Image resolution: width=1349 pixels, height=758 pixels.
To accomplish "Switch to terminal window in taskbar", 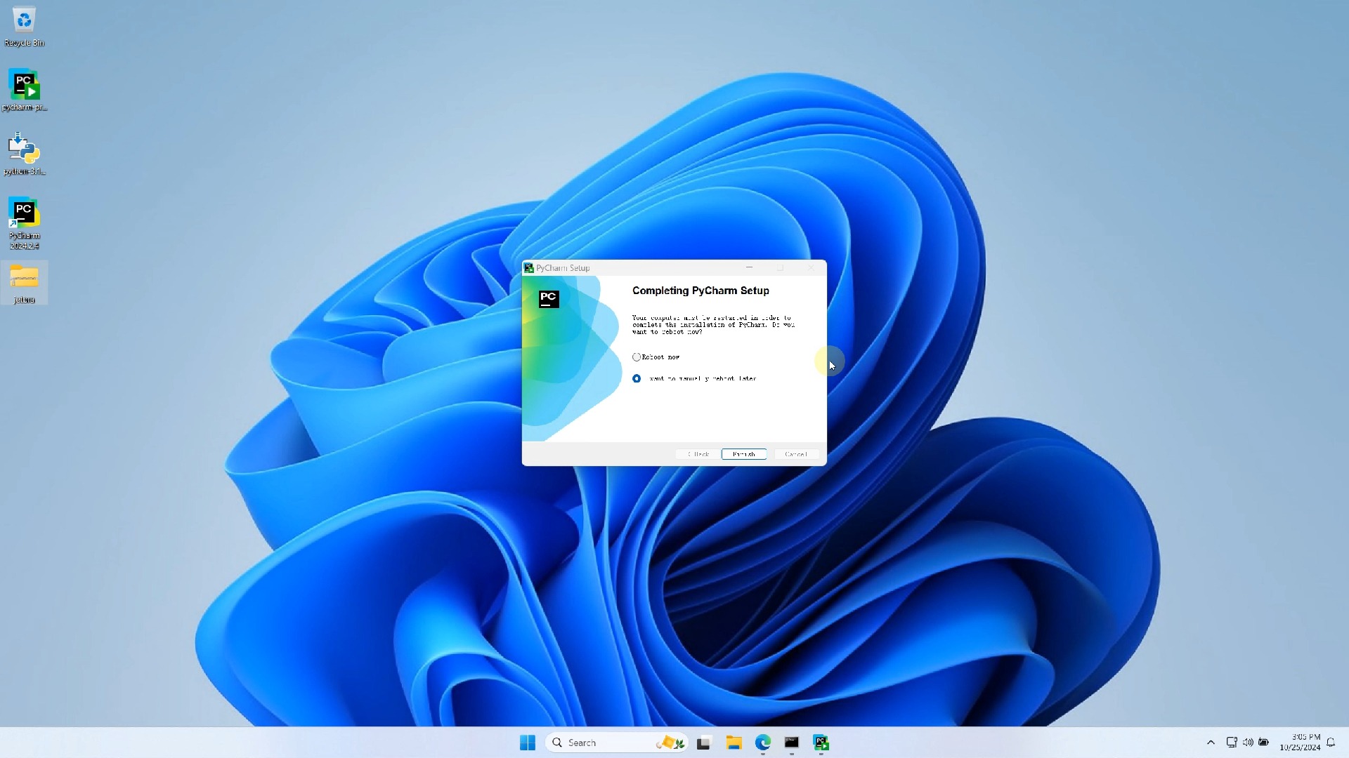I will 792,743.
